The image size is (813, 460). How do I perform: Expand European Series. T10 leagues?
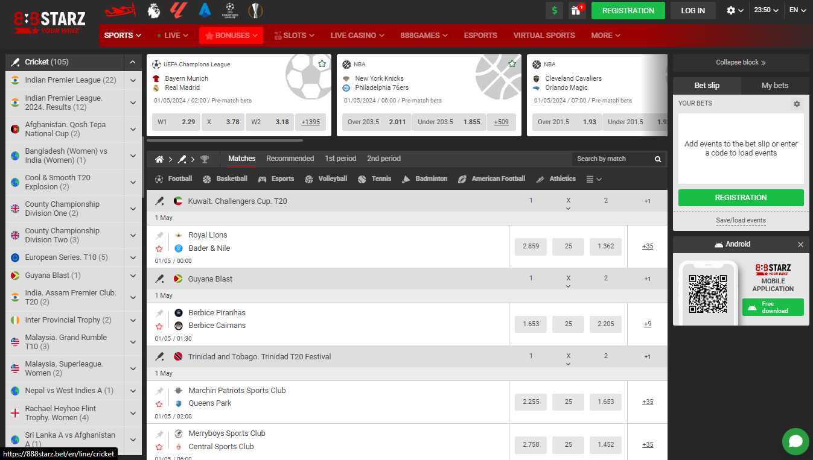click(133, 257)
